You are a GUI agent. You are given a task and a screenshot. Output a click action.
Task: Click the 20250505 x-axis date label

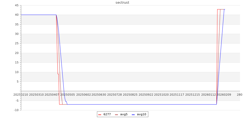(68, 95)
